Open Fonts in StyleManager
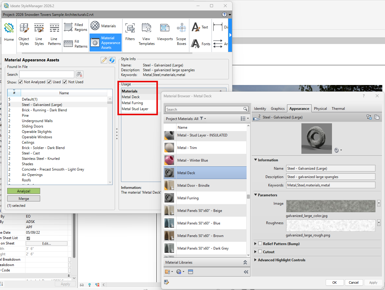The height and width of the screenshot is (290, 385). pos(201,44)
